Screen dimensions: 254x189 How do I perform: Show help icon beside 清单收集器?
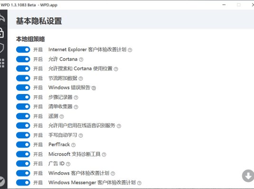tap(76, 107)
